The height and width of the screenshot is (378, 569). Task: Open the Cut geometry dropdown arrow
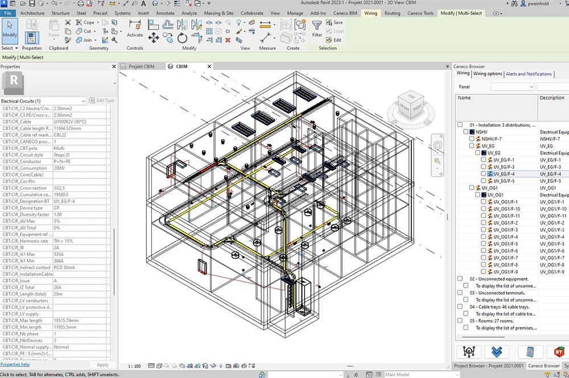(x=94, y=31)
